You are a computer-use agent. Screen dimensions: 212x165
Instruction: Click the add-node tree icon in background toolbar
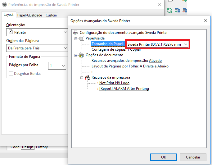177,10
